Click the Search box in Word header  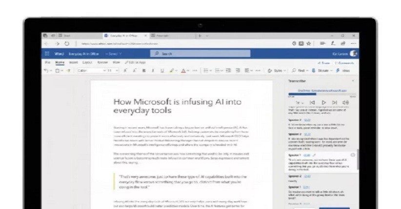(x=200, y=53)
